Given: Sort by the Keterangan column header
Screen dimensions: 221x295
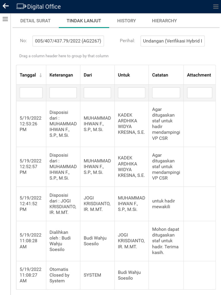Looking at the screenshot, I should pyautogui.click(x=61, y=75).
